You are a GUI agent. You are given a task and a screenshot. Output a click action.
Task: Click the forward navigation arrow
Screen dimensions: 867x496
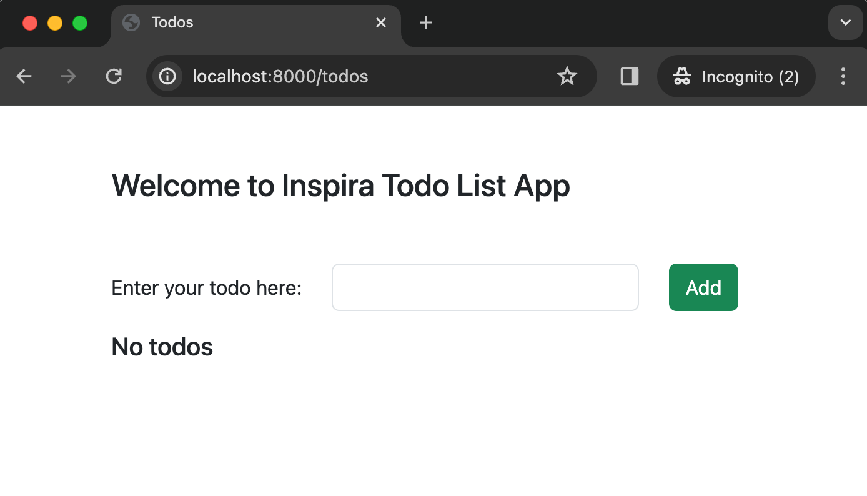(68, 76)
